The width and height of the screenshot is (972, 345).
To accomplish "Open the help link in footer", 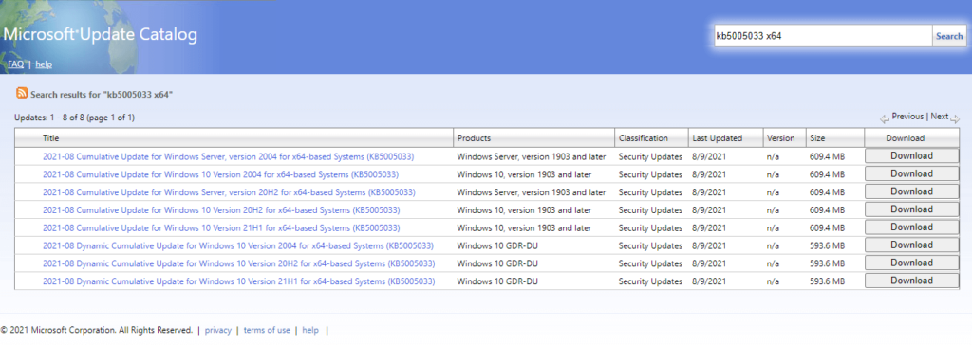I will pos(310,330).
